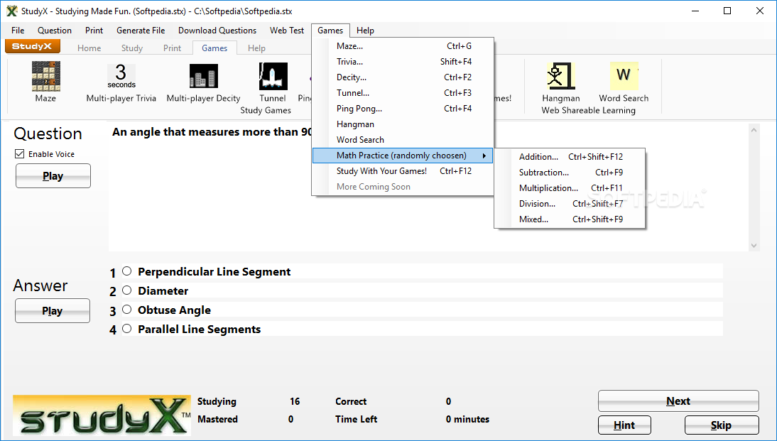Close the open Games menu
The height and width of the screenshot is (441, 777).
tap(330, 31)
